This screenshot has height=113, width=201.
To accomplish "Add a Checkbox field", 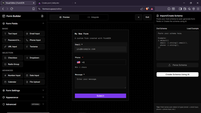I will 13,58.
